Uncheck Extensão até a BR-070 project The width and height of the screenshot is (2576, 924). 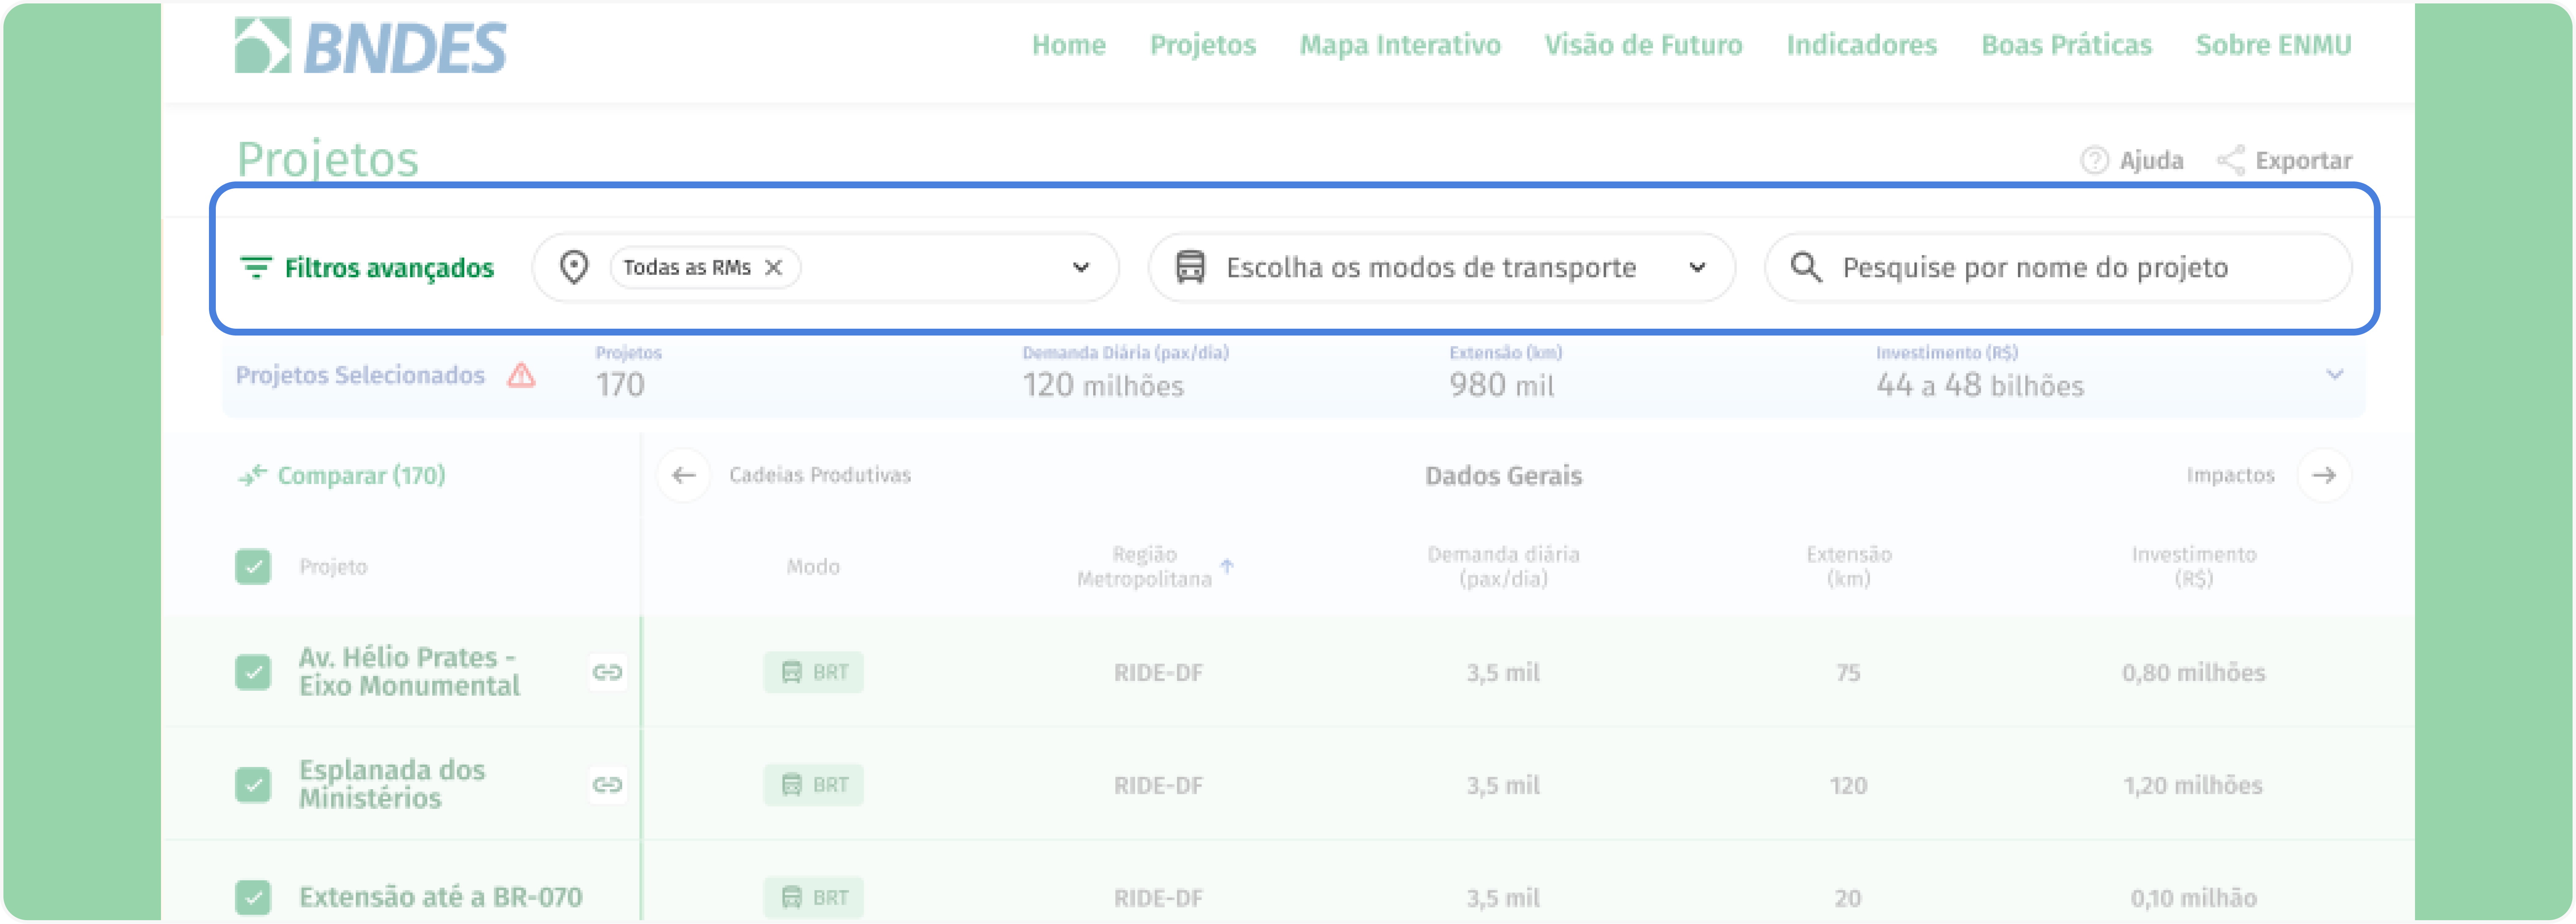click(253, 897)
